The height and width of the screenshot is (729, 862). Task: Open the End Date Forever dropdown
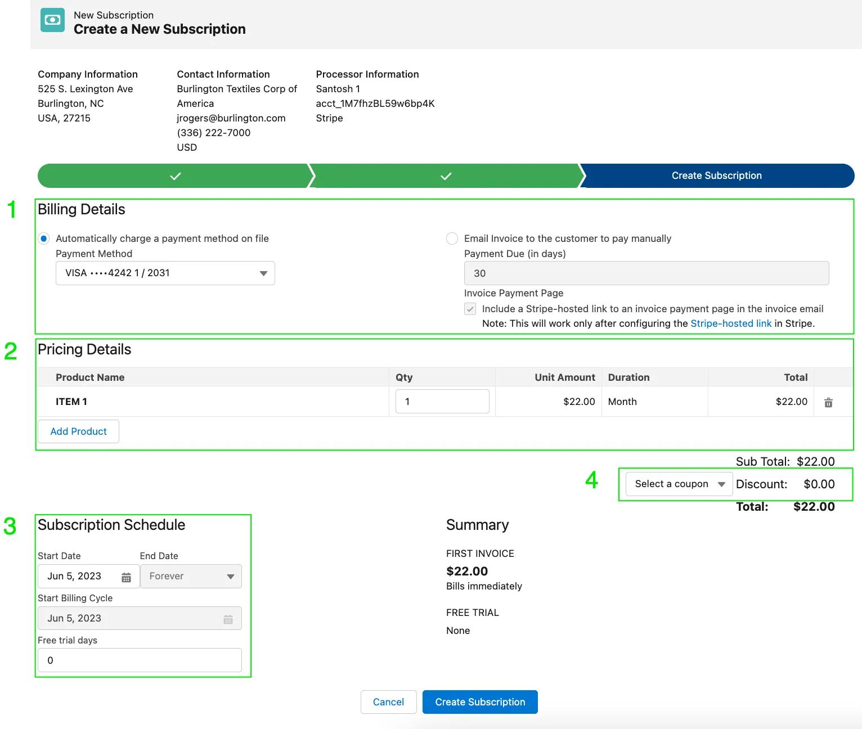[191, 576]
